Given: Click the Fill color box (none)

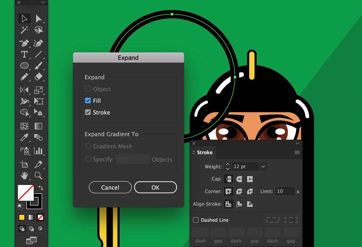Looking at the screenshot, I should point(26,193).
